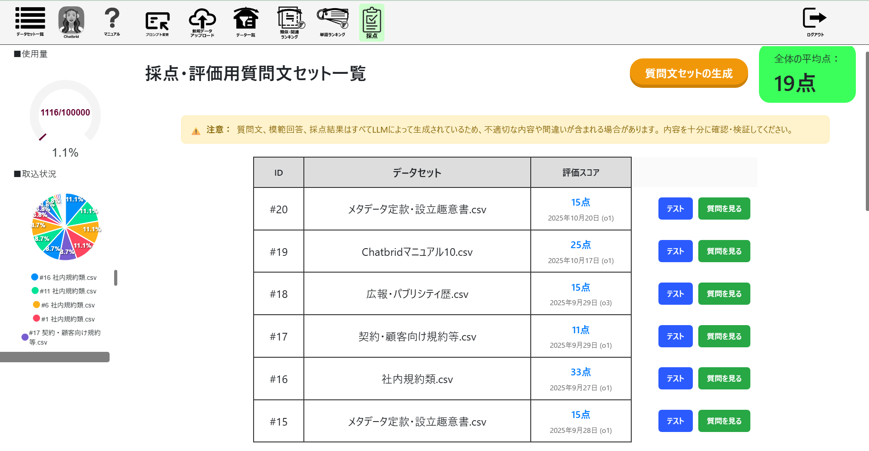The height and width of the screenshot is (451, 869).
Task: View questions for 広報・パブリシティ歴.csv
Action: coord(724,294)
